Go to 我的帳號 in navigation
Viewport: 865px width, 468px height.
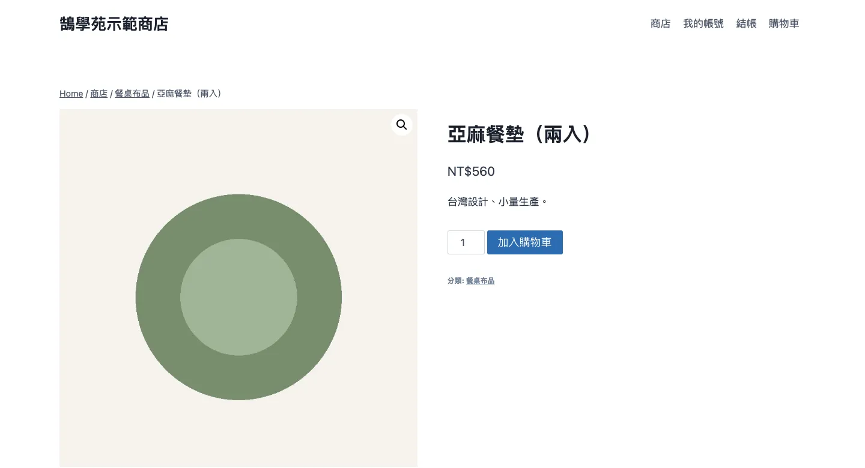pyautogui.click(x=703, y=24)
